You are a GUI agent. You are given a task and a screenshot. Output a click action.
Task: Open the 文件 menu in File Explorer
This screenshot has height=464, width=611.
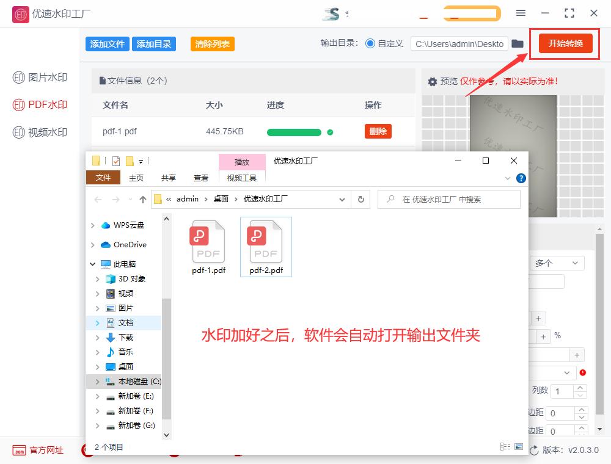point(103,177)
